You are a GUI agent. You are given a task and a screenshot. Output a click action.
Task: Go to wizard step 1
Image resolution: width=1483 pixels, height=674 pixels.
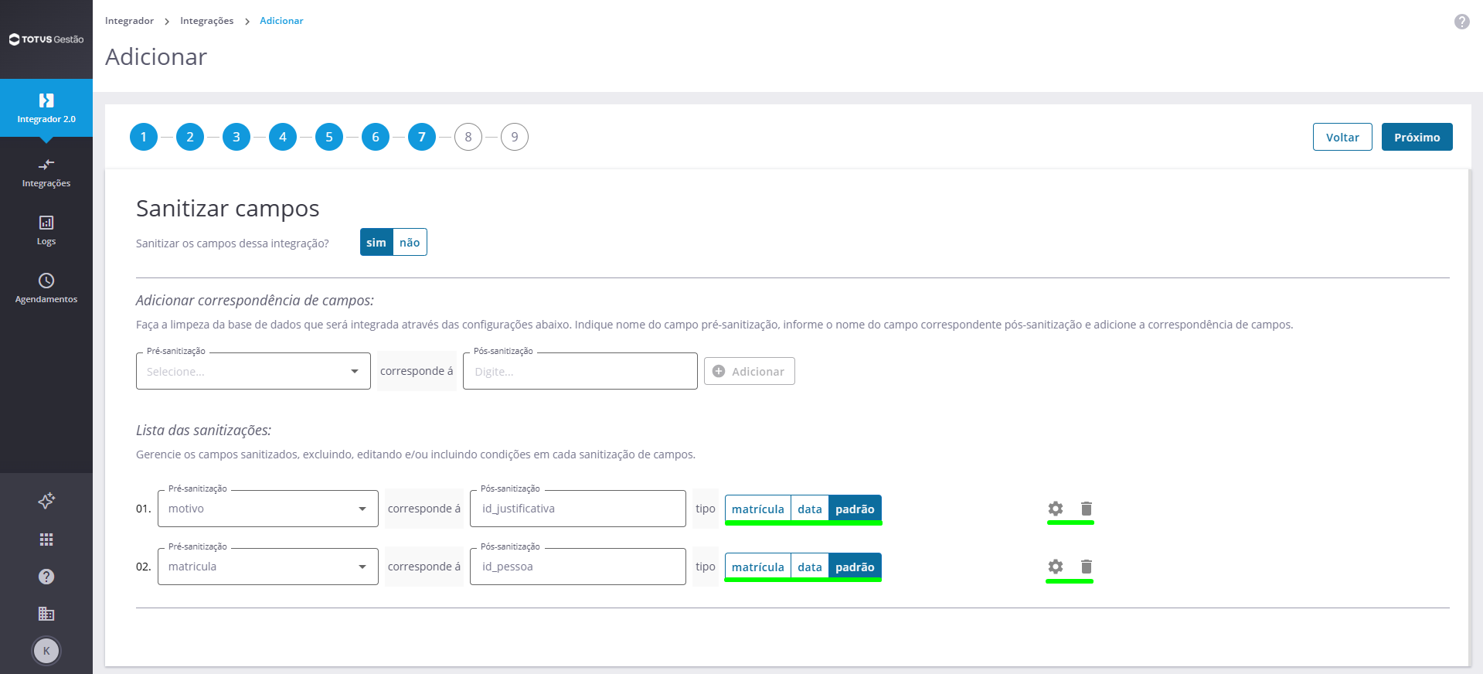(144, 137)
